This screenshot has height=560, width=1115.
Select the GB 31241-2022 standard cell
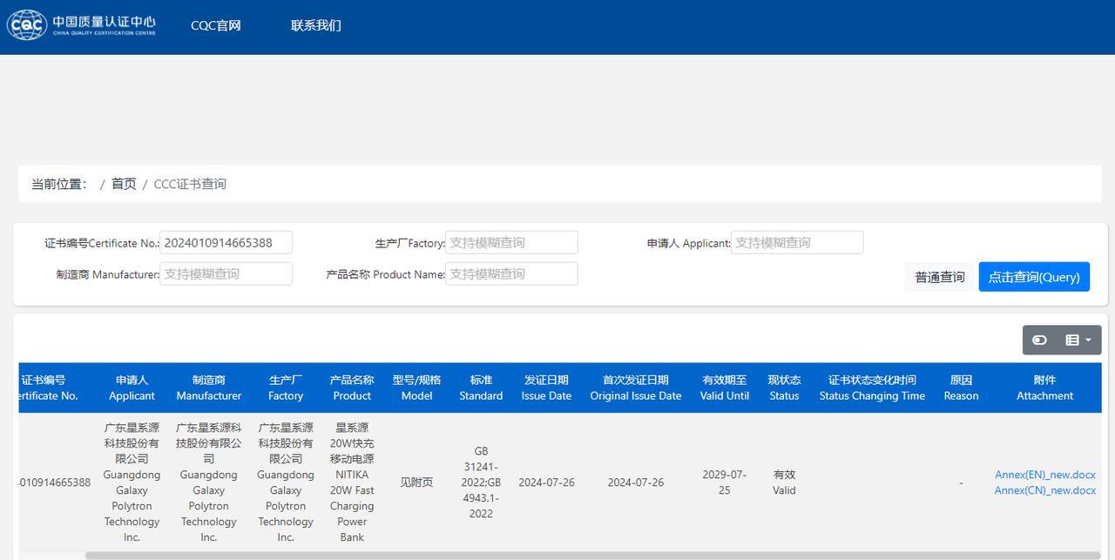click(481, 482)
